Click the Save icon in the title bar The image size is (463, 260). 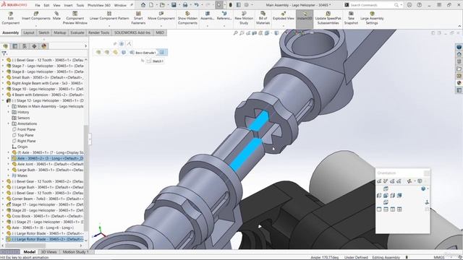pyautogui.click(x=174, y=5)
